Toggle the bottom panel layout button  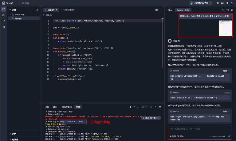222,3
